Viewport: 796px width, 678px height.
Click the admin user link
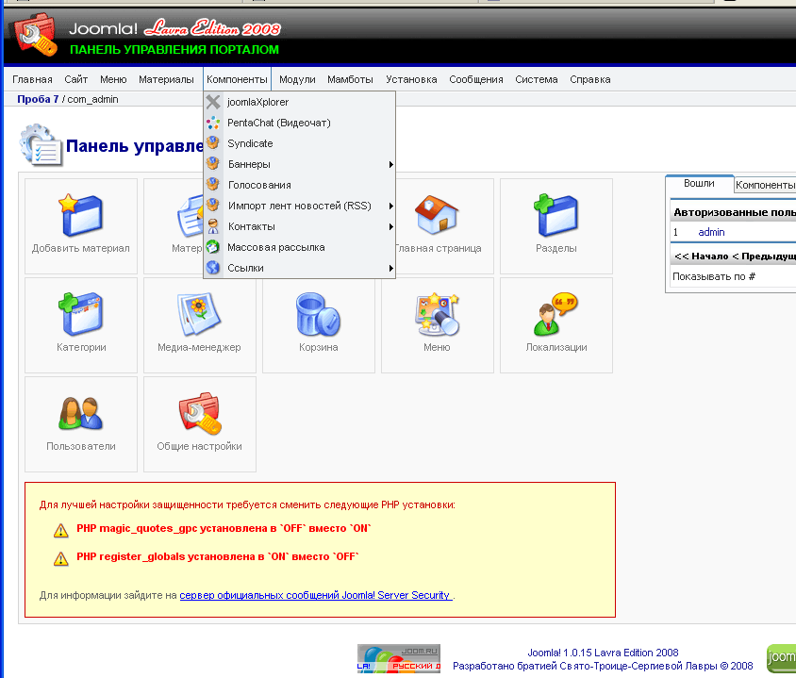(x=711, y=232)
